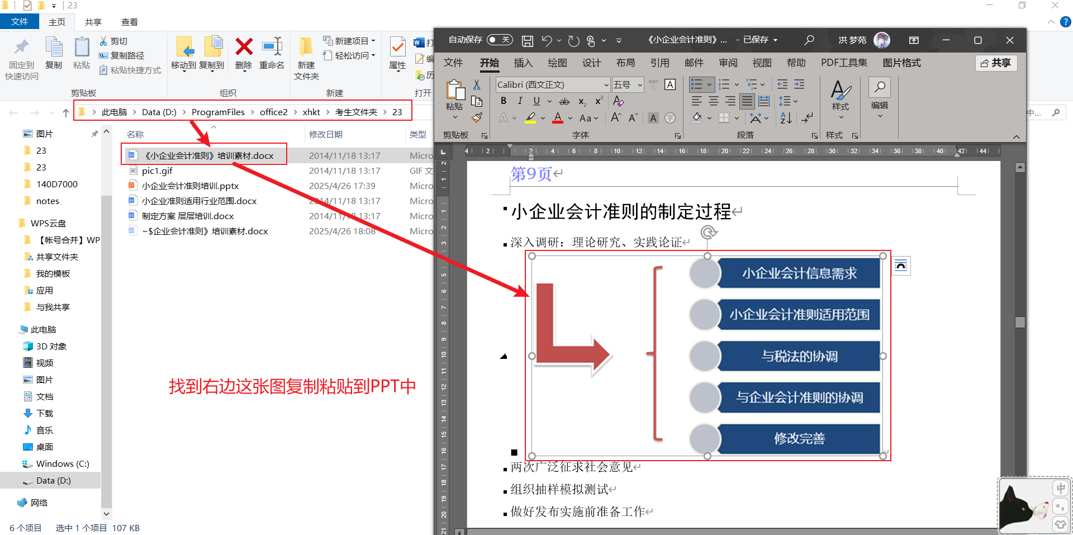Click the 共享 share button in Word
Image resolution: width=1073 pixels, height=535 pixels.
coord(996,63)
